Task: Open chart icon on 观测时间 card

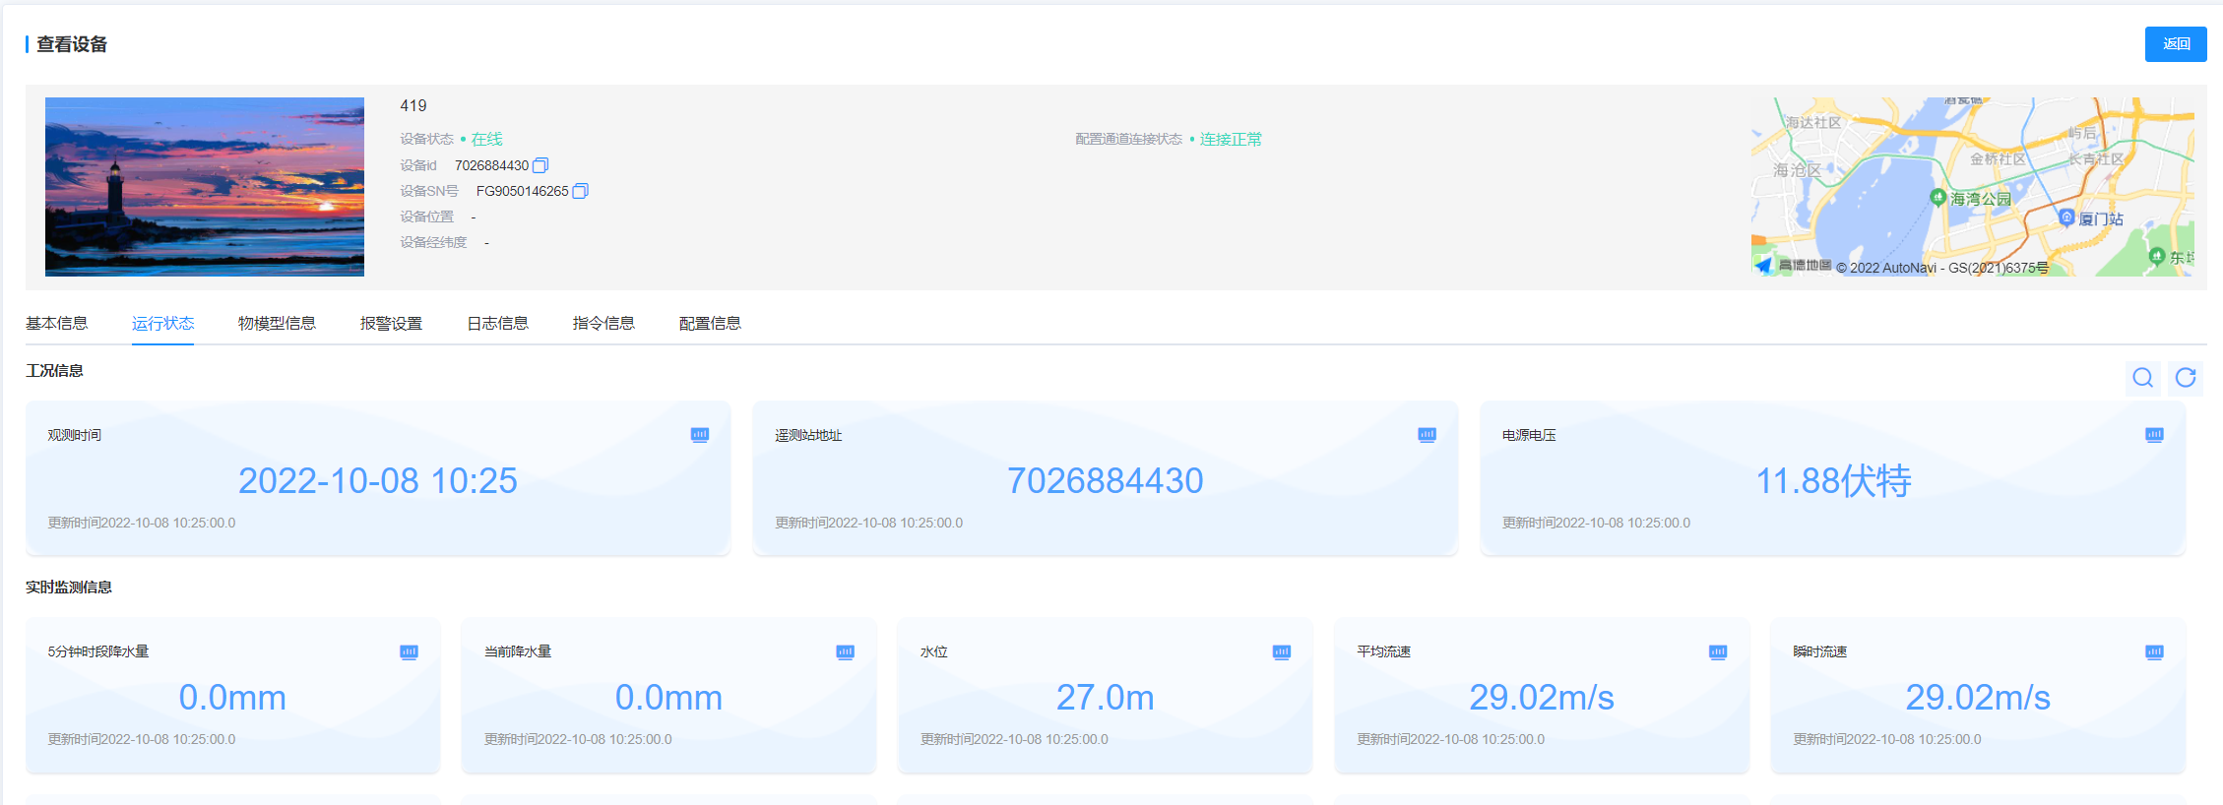Action: [700, 435]
